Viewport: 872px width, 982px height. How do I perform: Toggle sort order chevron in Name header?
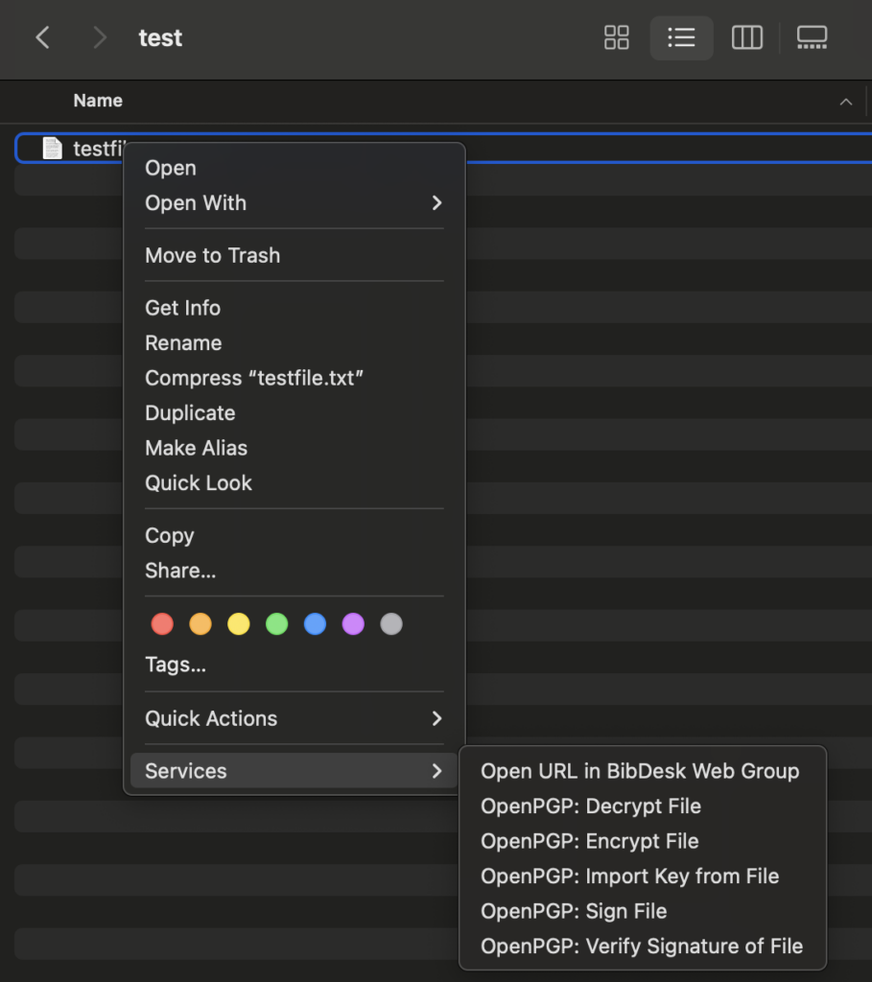point(845,102)
